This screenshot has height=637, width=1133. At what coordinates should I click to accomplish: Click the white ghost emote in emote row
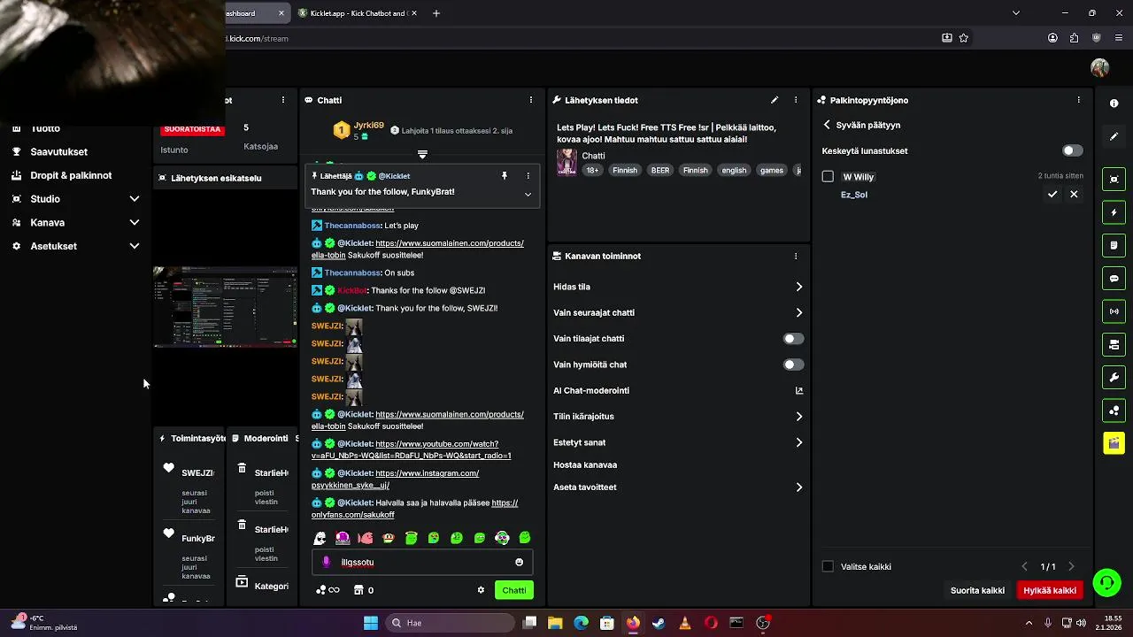click(x=320, y=538)
